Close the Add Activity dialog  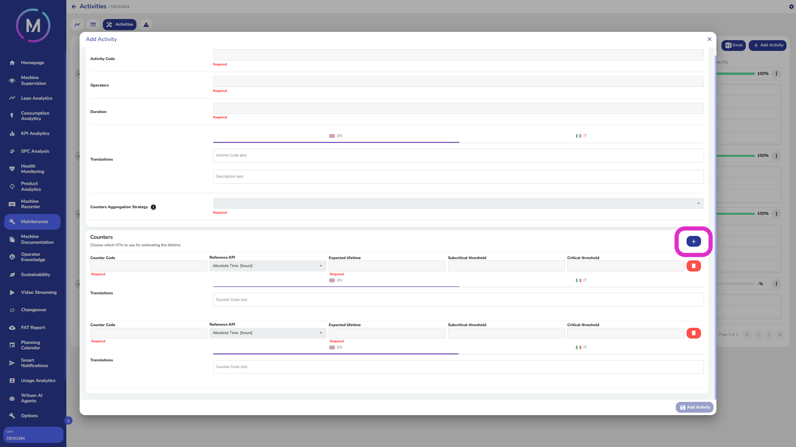click(709, 39)
